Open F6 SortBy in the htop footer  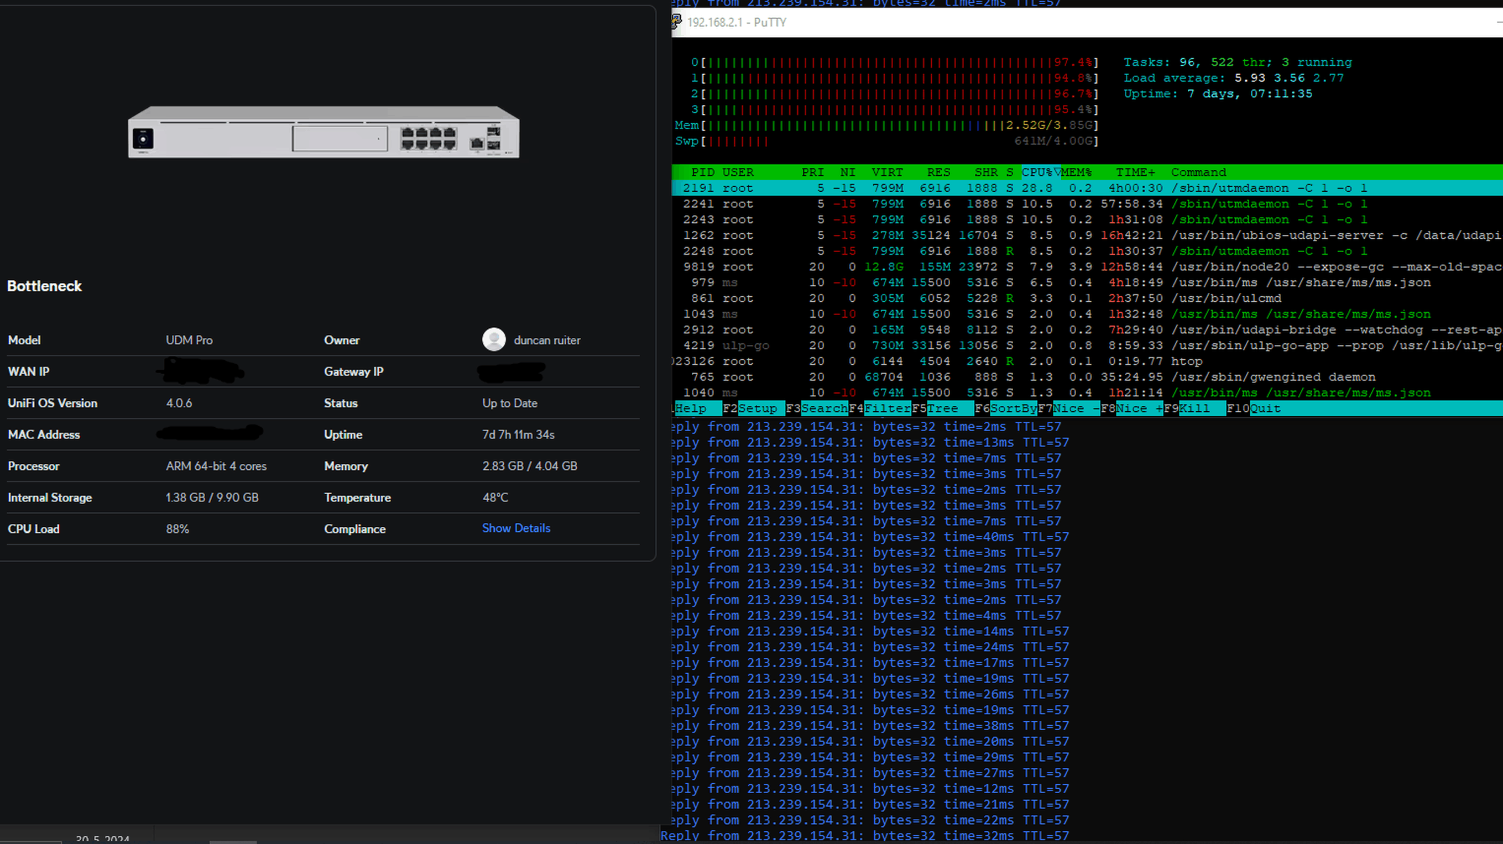pos(1006,408)
